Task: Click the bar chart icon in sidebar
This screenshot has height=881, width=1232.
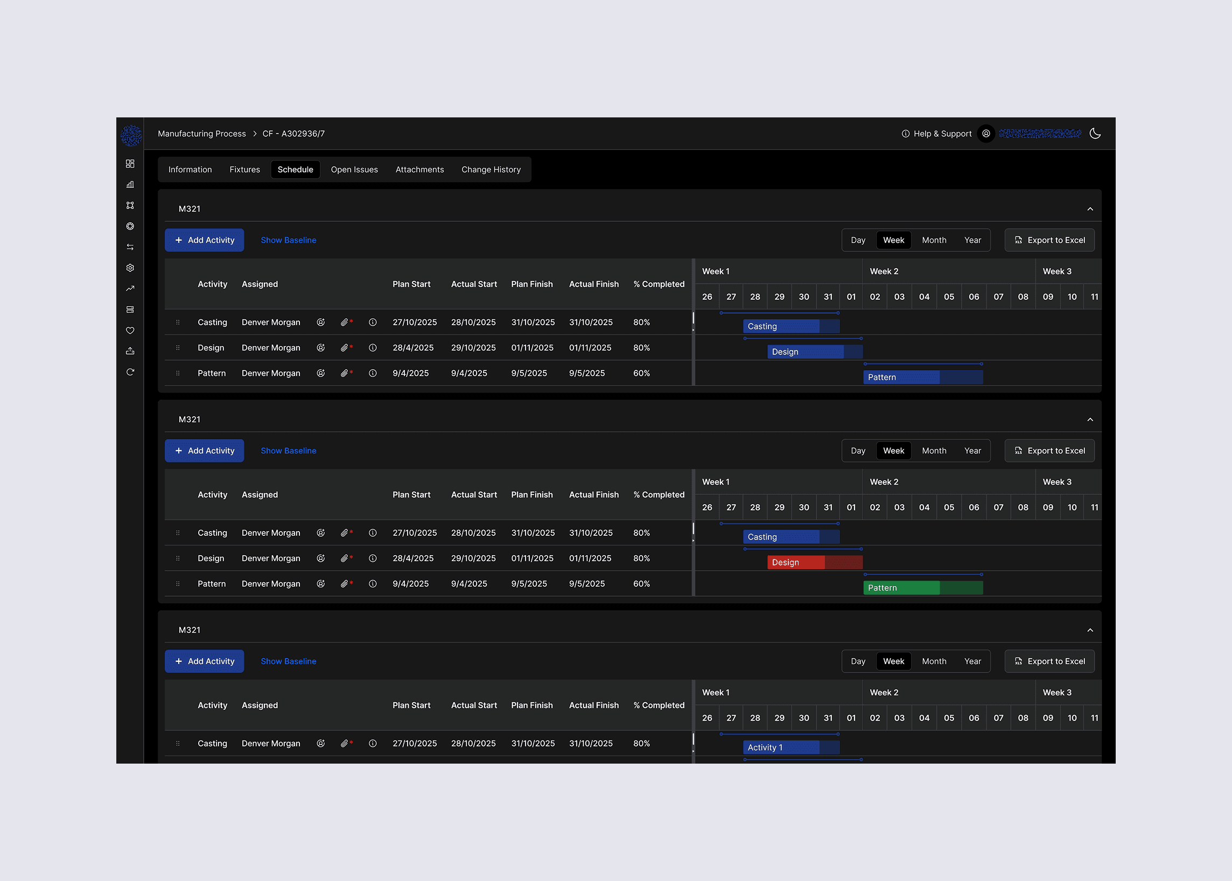Action: (x=130, y=185)
